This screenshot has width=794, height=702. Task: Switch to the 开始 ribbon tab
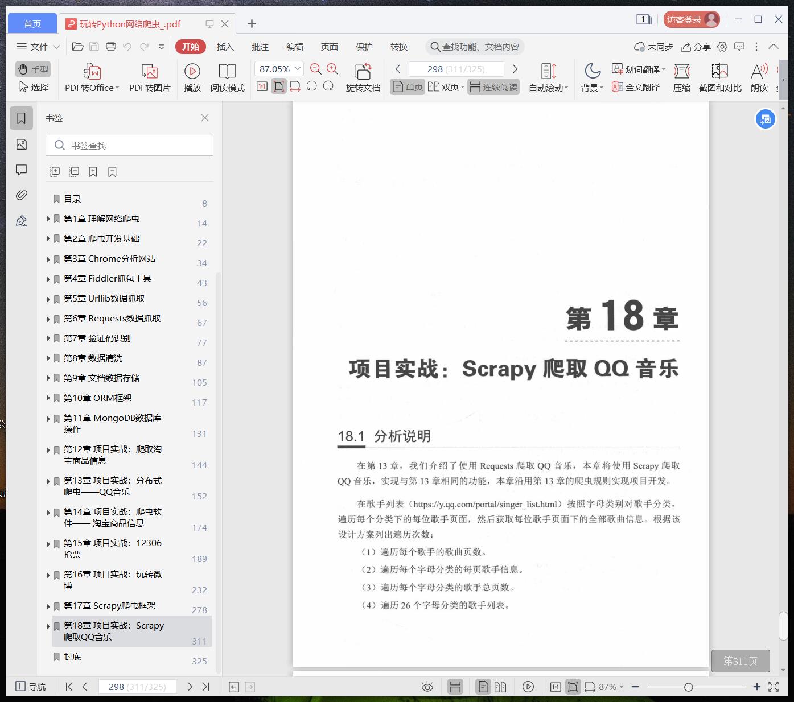(191, 47)
